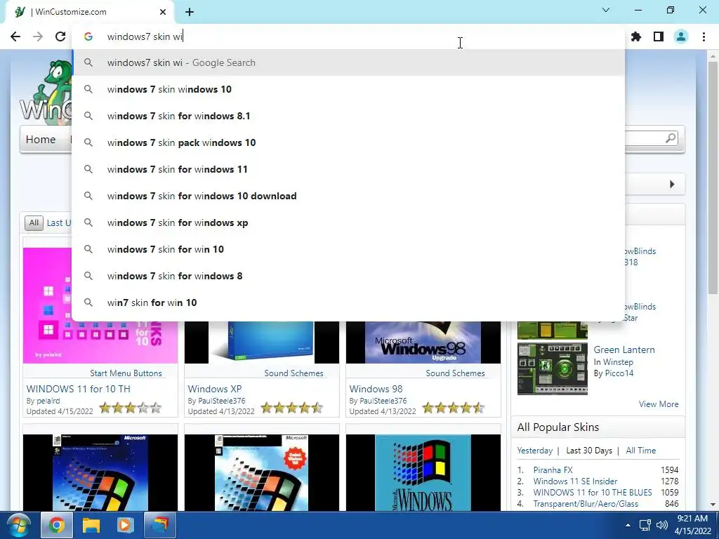719x539 pixels.
Task: Open the Chrome profile avatar
Action: (681, 36)
